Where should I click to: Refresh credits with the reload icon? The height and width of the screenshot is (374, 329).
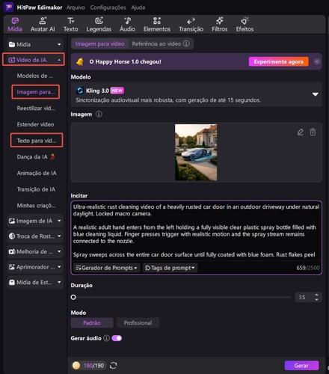[x=114, y=366]
